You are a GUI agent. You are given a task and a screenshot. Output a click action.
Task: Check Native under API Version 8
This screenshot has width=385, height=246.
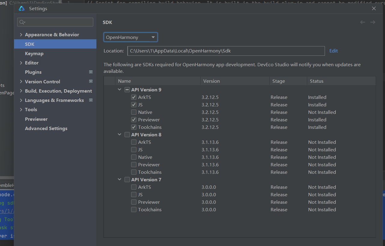(x=134, y=157)
